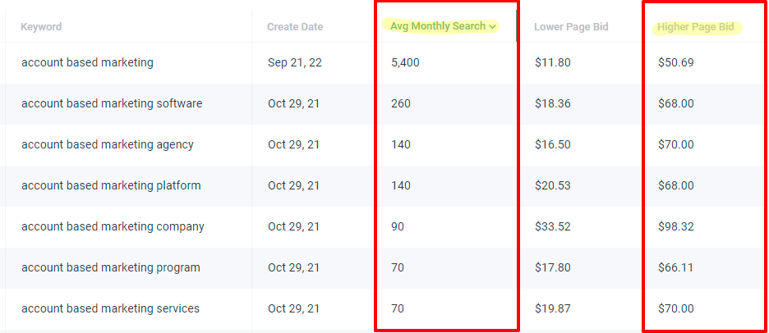Sort by Create Date column header
This screenshot has width=769, height=333.
(295, 27)
